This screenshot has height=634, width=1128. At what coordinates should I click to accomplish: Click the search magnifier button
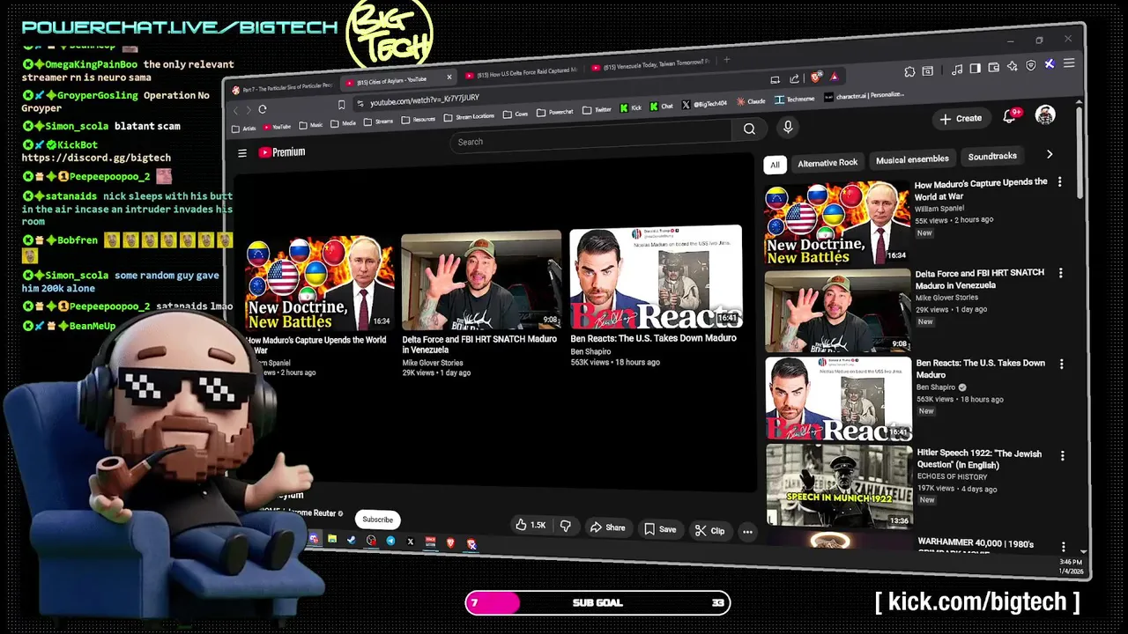tap(749, 129)
